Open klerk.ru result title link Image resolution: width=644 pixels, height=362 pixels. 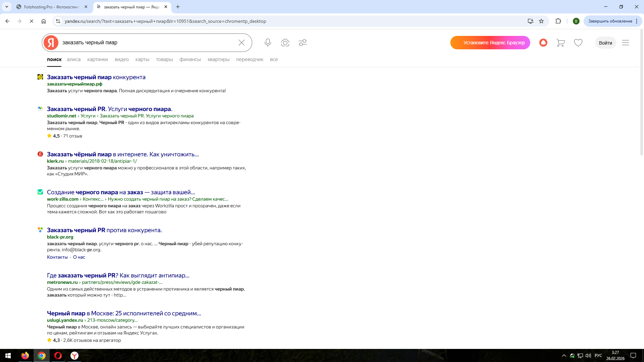click(x=123, y=154)
